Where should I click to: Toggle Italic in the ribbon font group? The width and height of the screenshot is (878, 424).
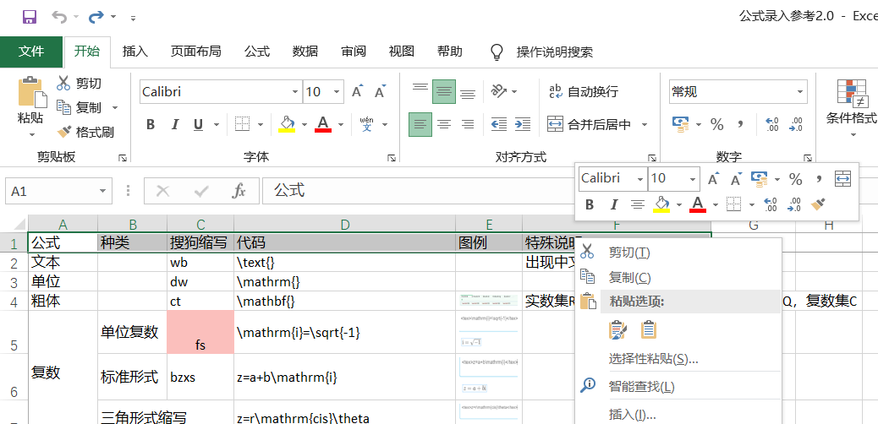click(175, 124)
